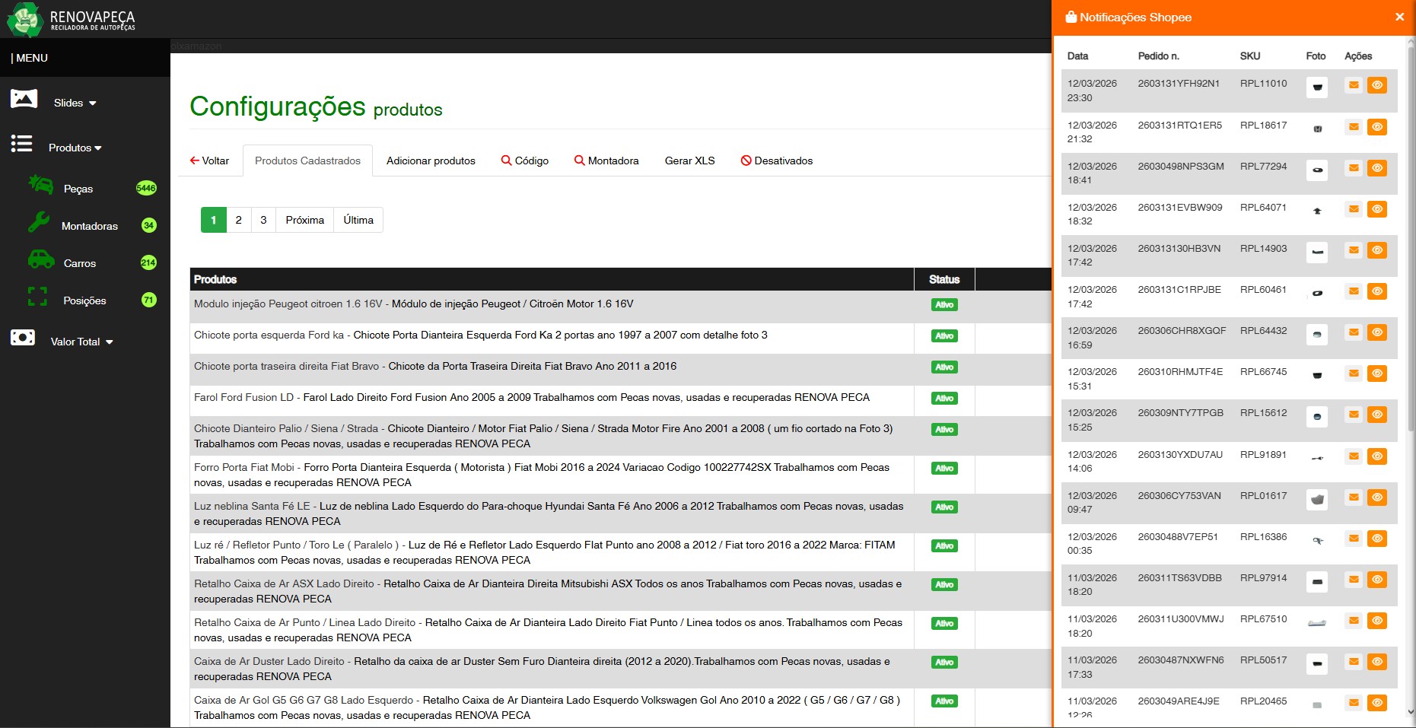Viewport: 1416px width, 728px height.
Task: Go to the Próxima page
Action: [304, 220]
